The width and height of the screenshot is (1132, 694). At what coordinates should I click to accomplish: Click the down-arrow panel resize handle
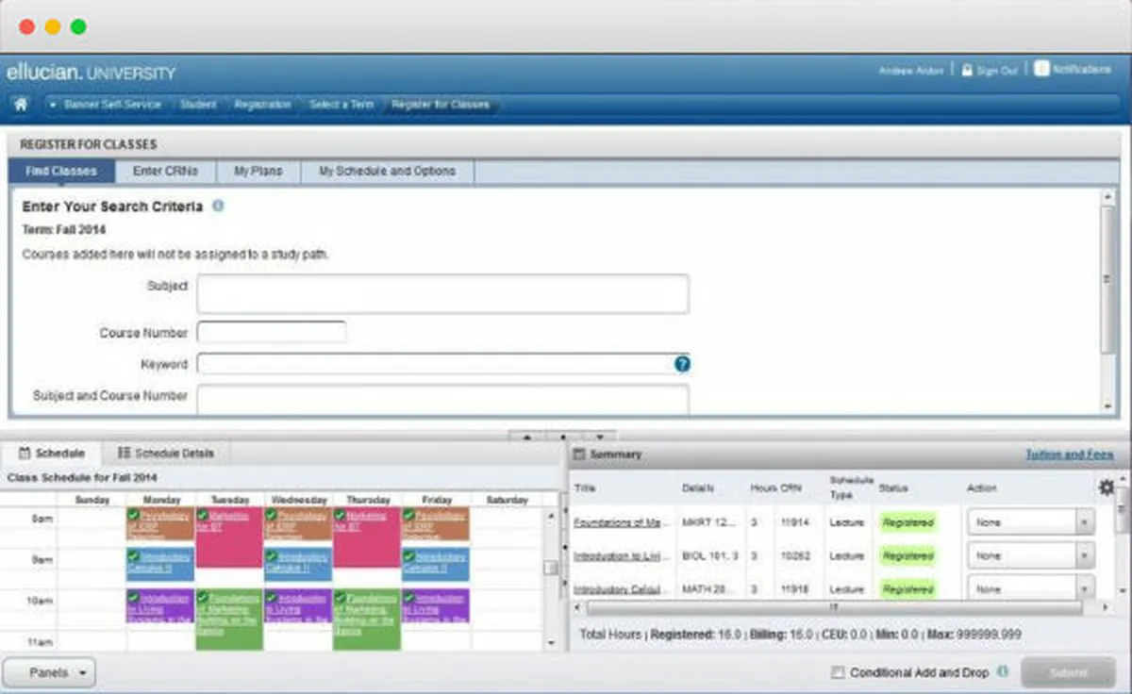click(599, 438)
